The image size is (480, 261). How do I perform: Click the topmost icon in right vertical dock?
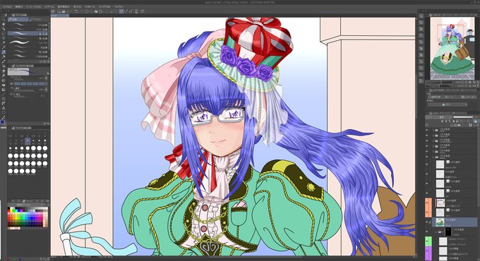point(421,16)
